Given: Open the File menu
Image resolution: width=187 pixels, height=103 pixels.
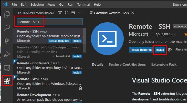Looking at the screenshot, I should (14, 5).
